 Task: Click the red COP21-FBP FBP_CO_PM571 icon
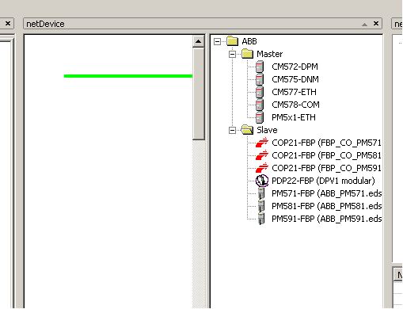(262, 143)
